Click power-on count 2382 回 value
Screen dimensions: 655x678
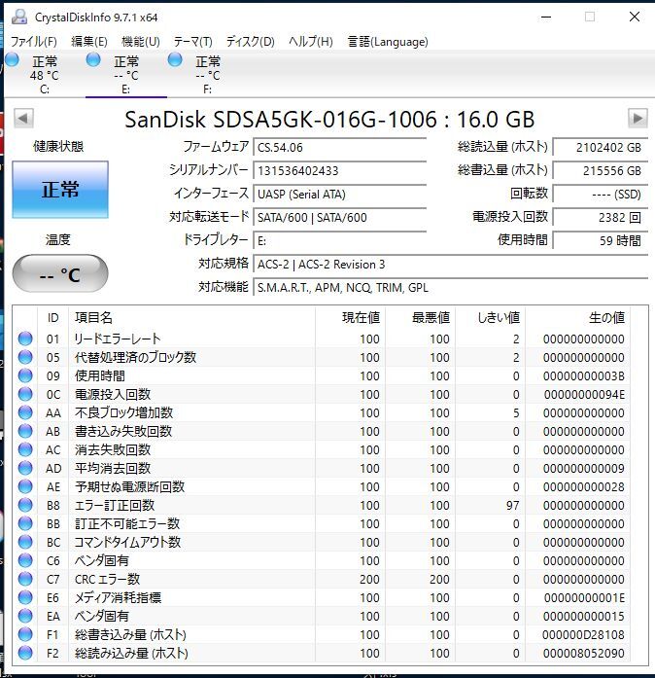point(601,218)
